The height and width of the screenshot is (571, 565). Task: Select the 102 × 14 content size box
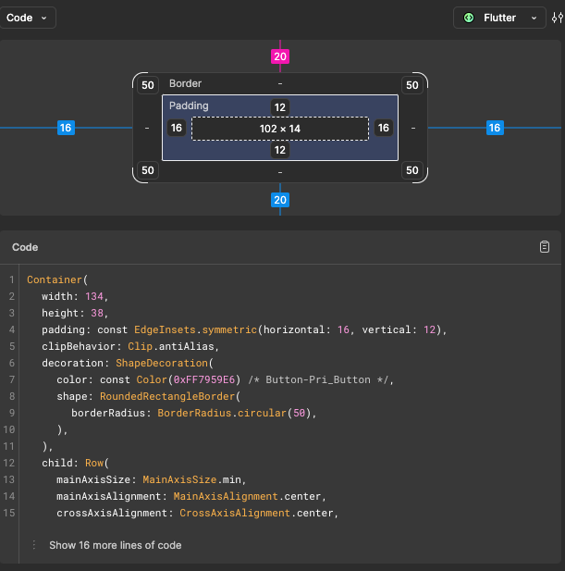click(x=280, y=129)
